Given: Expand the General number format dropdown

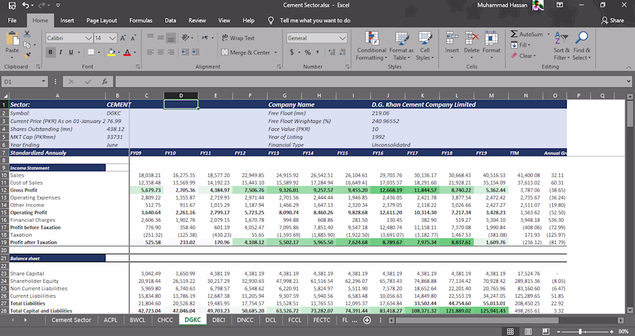Looking at the screenshot, I should (342, 38).
